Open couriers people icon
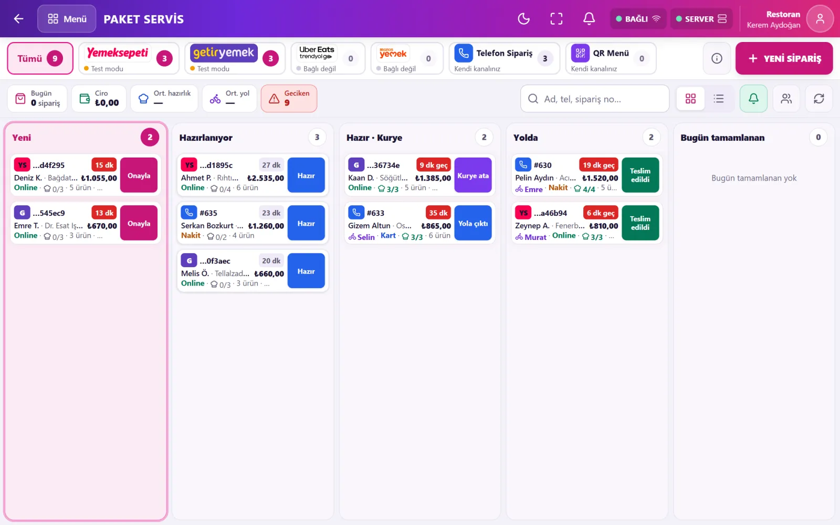 tap(786, 98)
